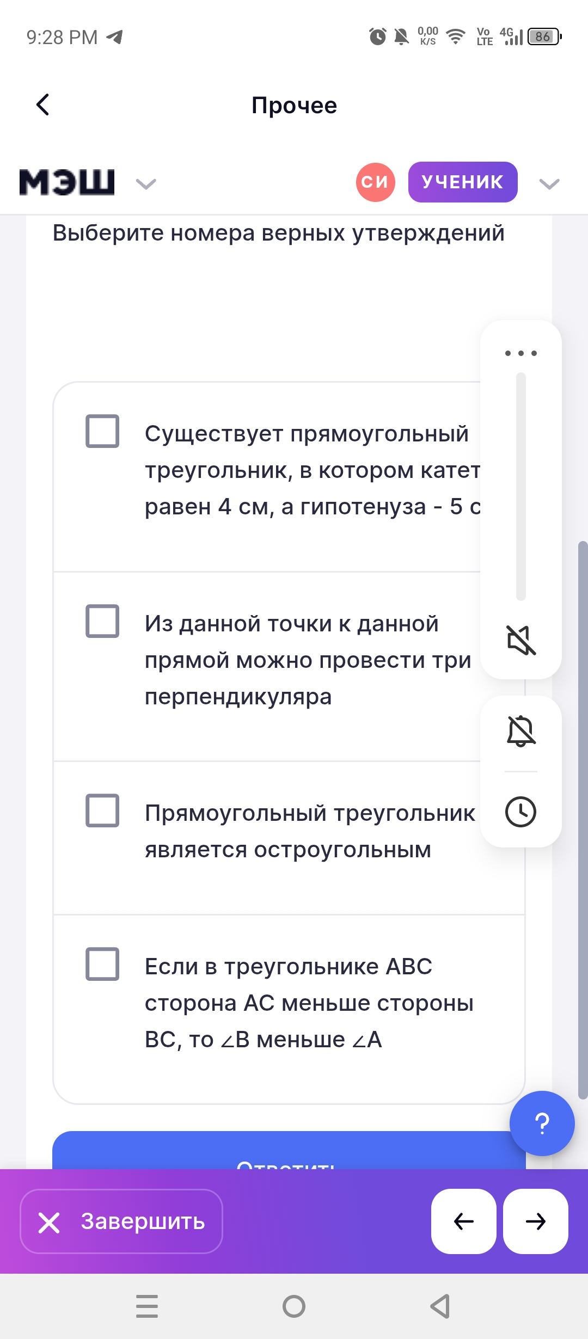Tick 'Прямоугольный треугольник является остроугольным' checkbox
The image size is (588, 1339).
pos(102,810)
